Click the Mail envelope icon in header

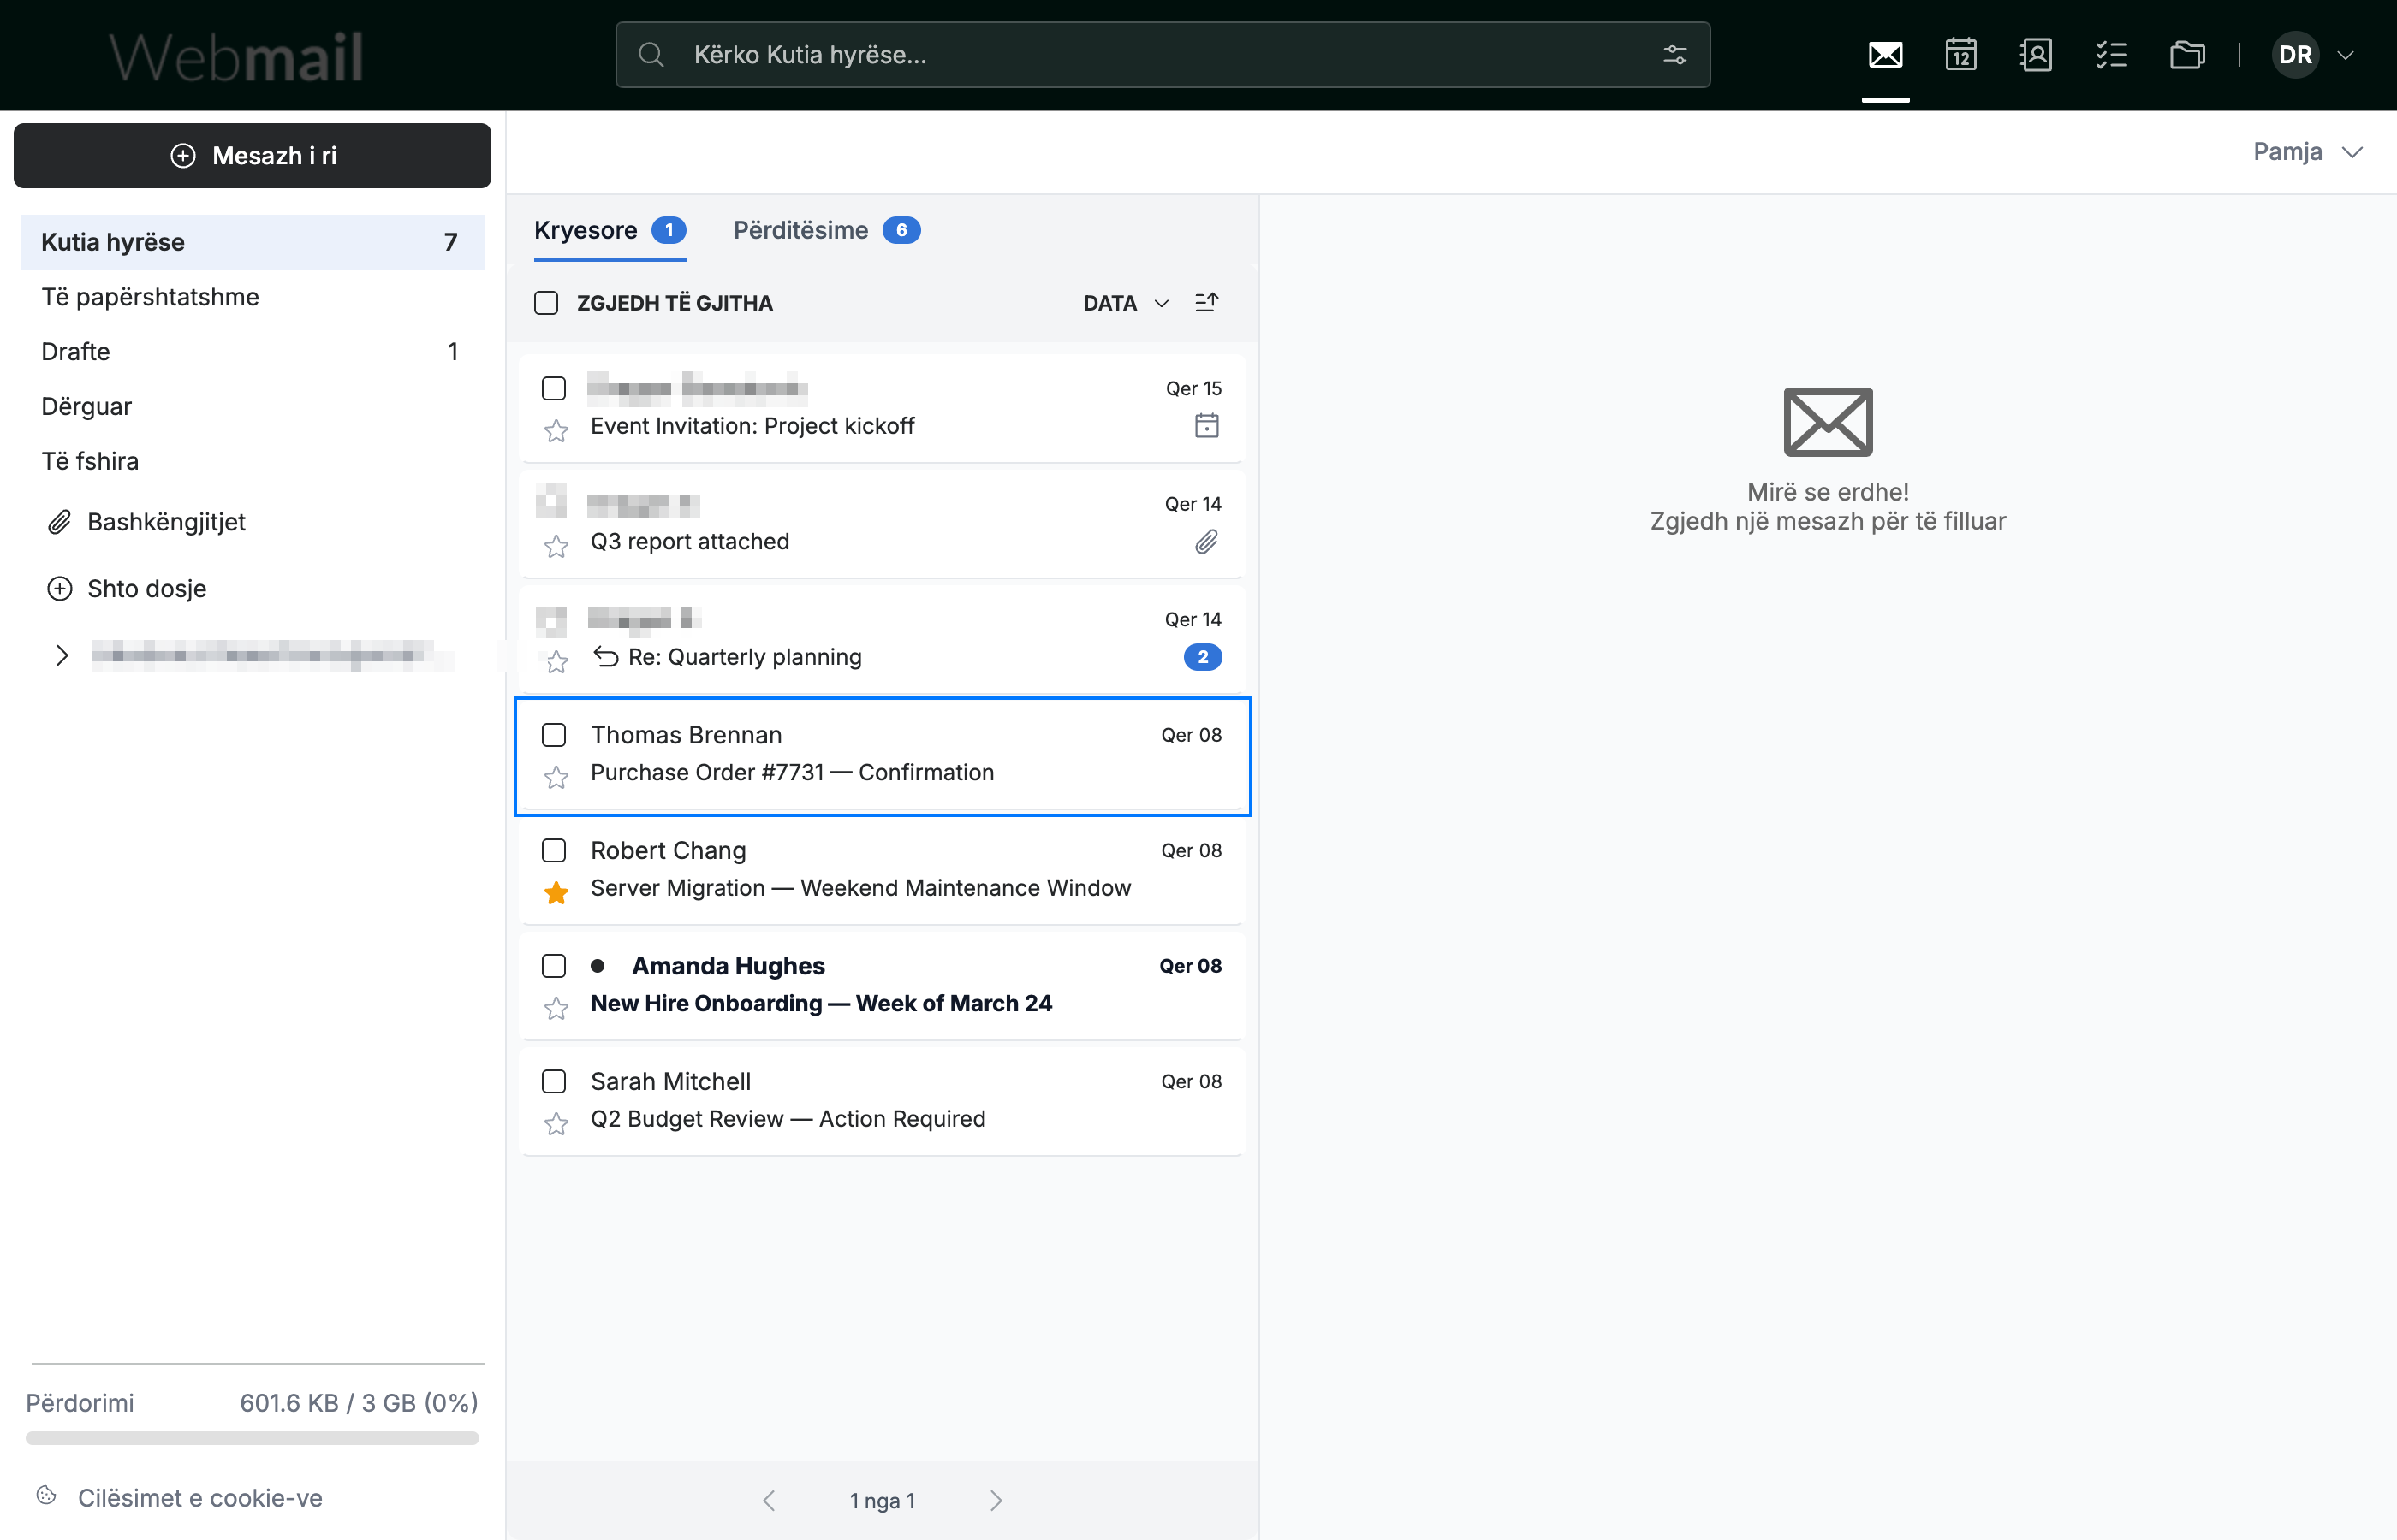[x=1885, y=54]
